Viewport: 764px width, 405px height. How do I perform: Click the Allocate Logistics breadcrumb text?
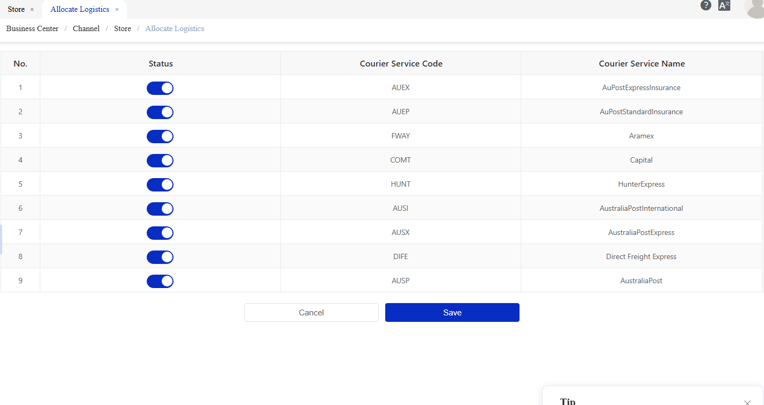pos(175,28)
